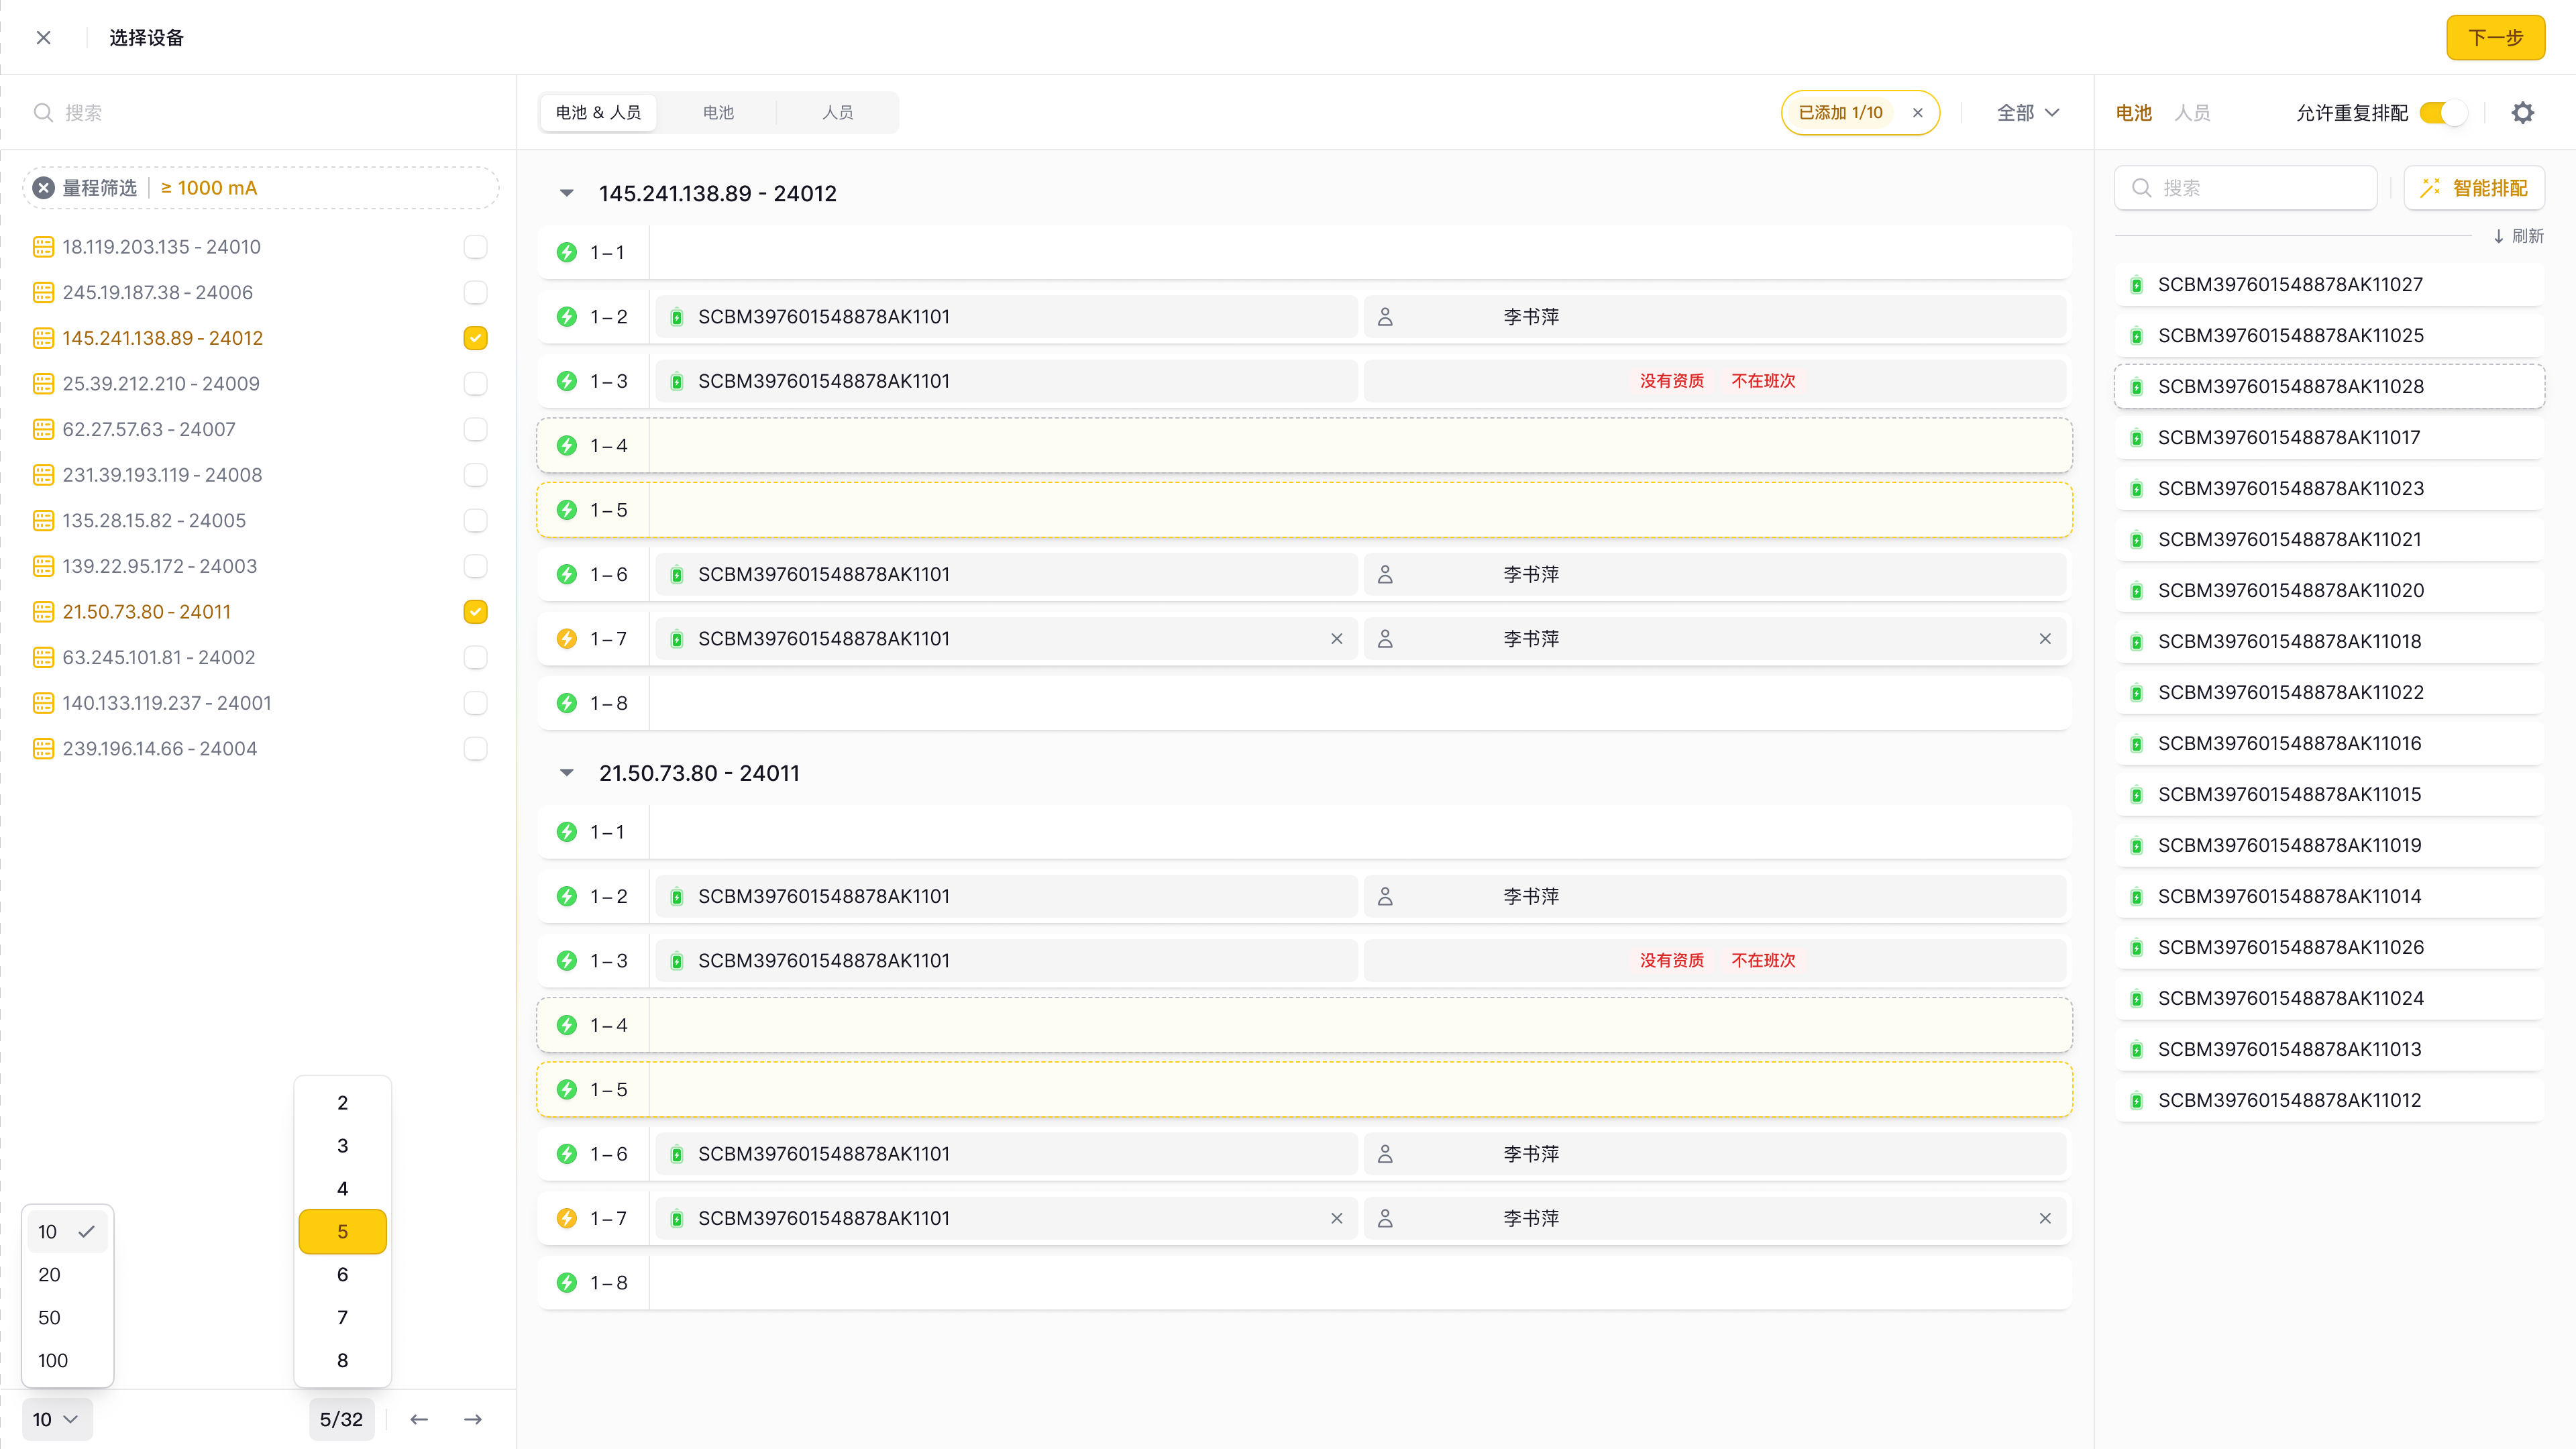2576x1449 pixels.
Task: Go to previous page with left arrow
Action: [x=419, y=1419]
